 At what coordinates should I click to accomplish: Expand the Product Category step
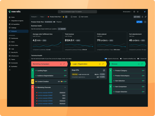pos(129,71)
